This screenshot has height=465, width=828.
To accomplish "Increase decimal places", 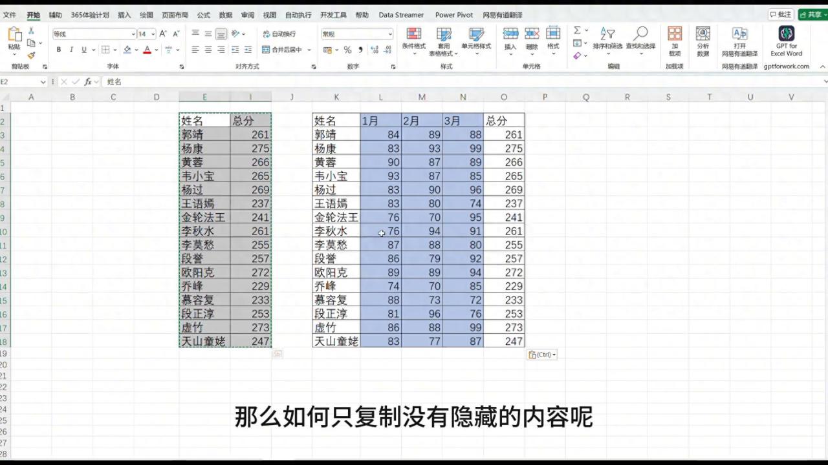I will click(x=375, y=50).
